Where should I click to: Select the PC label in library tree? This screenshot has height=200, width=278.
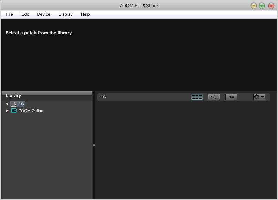[21, 104]
